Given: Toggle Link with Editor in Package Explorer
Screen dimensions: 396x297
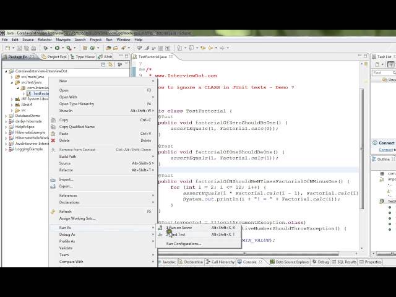Looking at the screenshot, I should pos(110,64).
